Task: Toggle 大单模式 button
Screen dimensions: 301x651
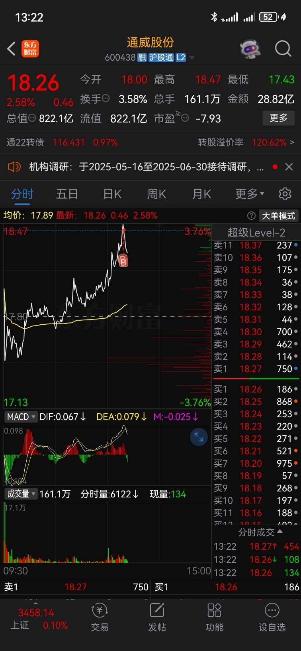Action: tap(278, 216)
